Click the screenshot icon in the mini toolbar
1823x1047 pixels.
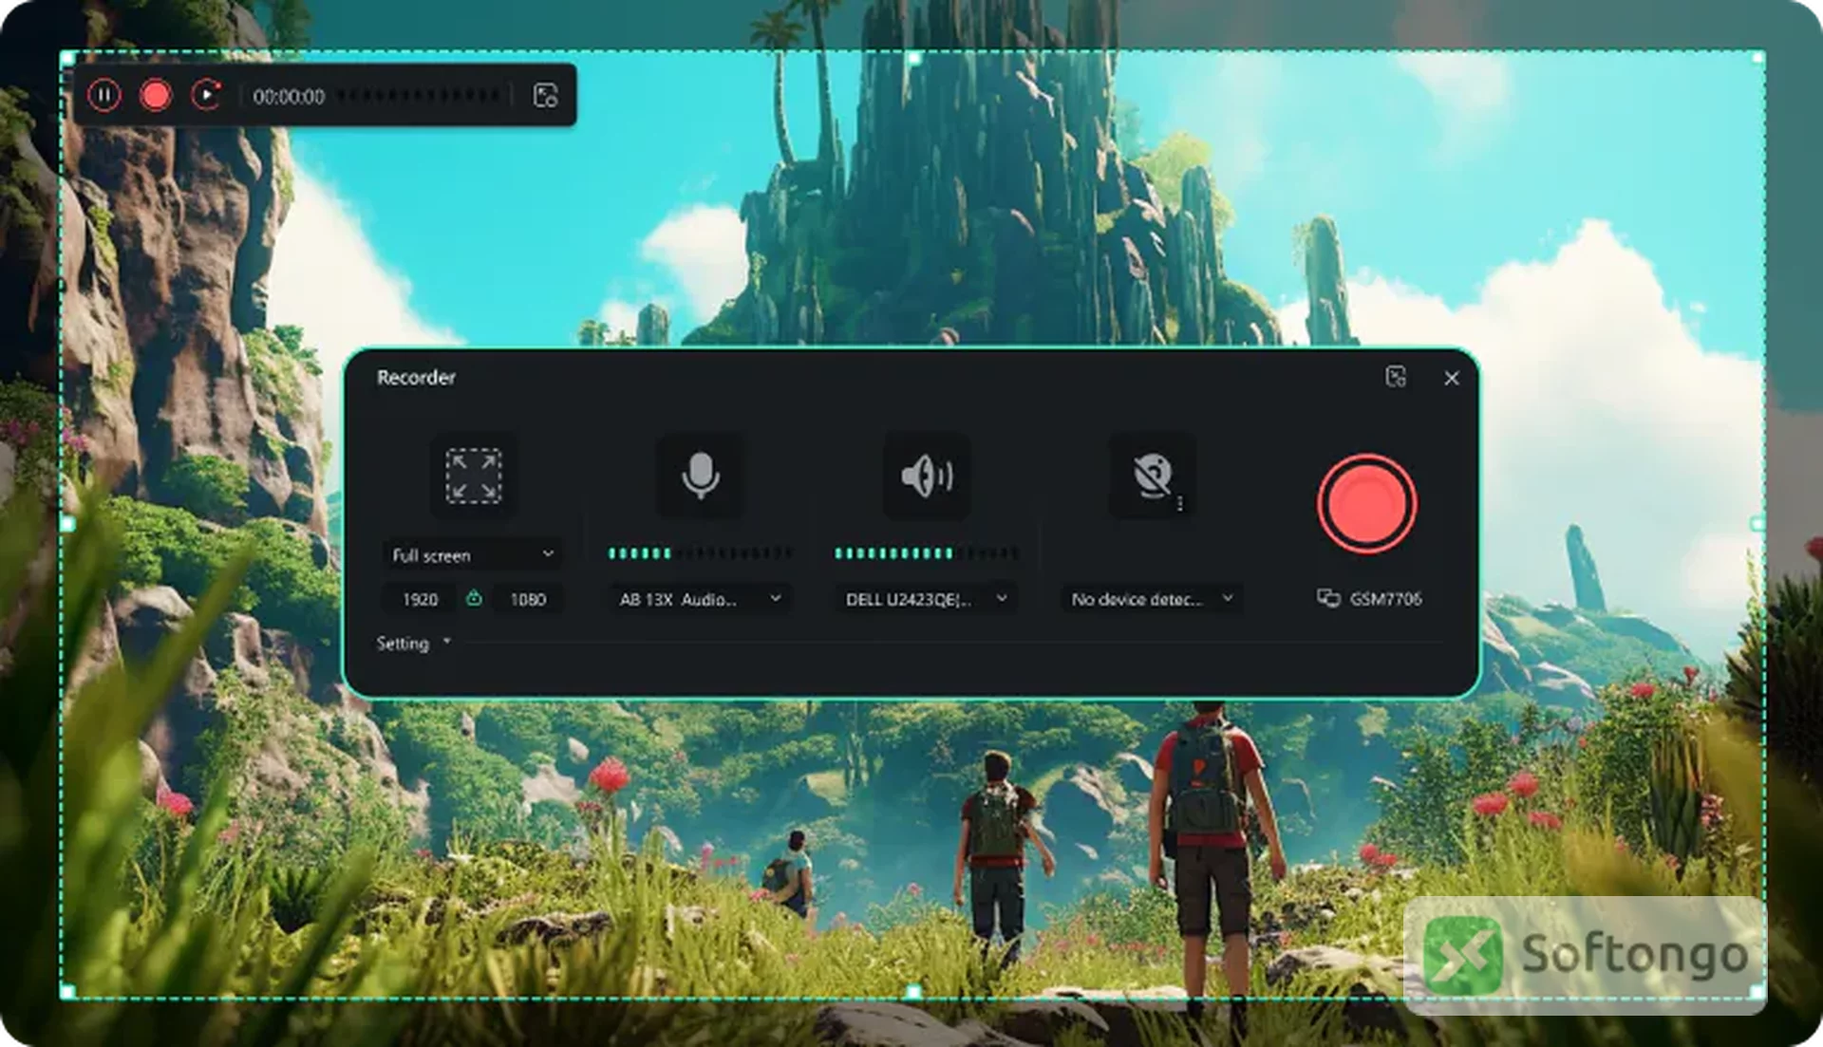click(x=546, y=95)
